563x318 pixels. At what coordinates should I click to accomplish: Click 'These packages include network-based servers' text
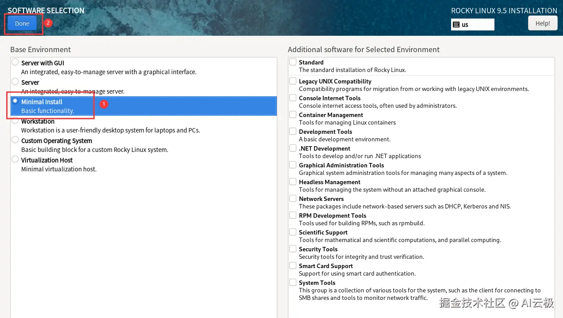click(405, 207)
